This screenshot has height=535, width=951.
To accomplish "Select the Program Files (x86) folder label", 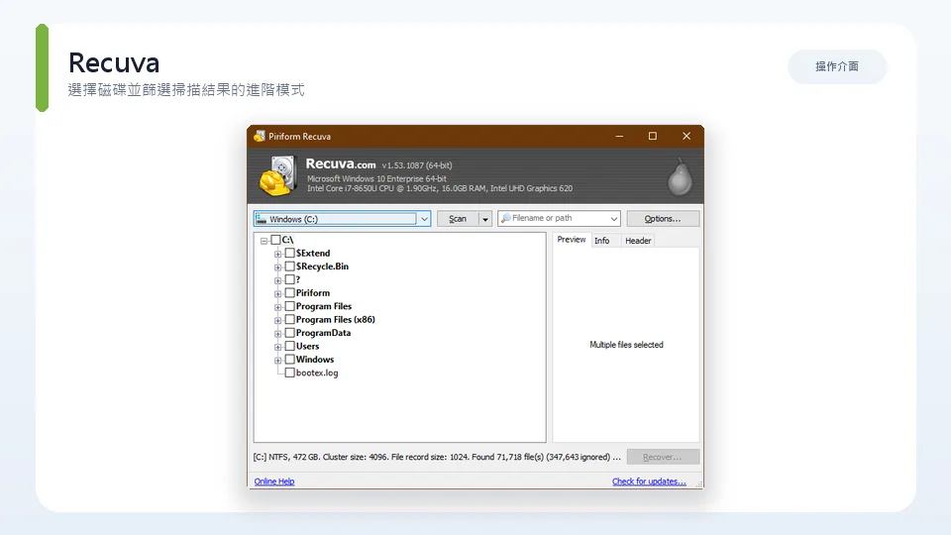I will [x=336, y=320].
